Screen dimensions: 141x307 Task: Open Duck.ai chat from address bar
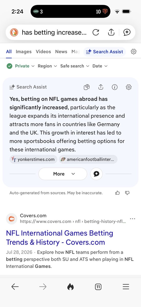[127, 32]
